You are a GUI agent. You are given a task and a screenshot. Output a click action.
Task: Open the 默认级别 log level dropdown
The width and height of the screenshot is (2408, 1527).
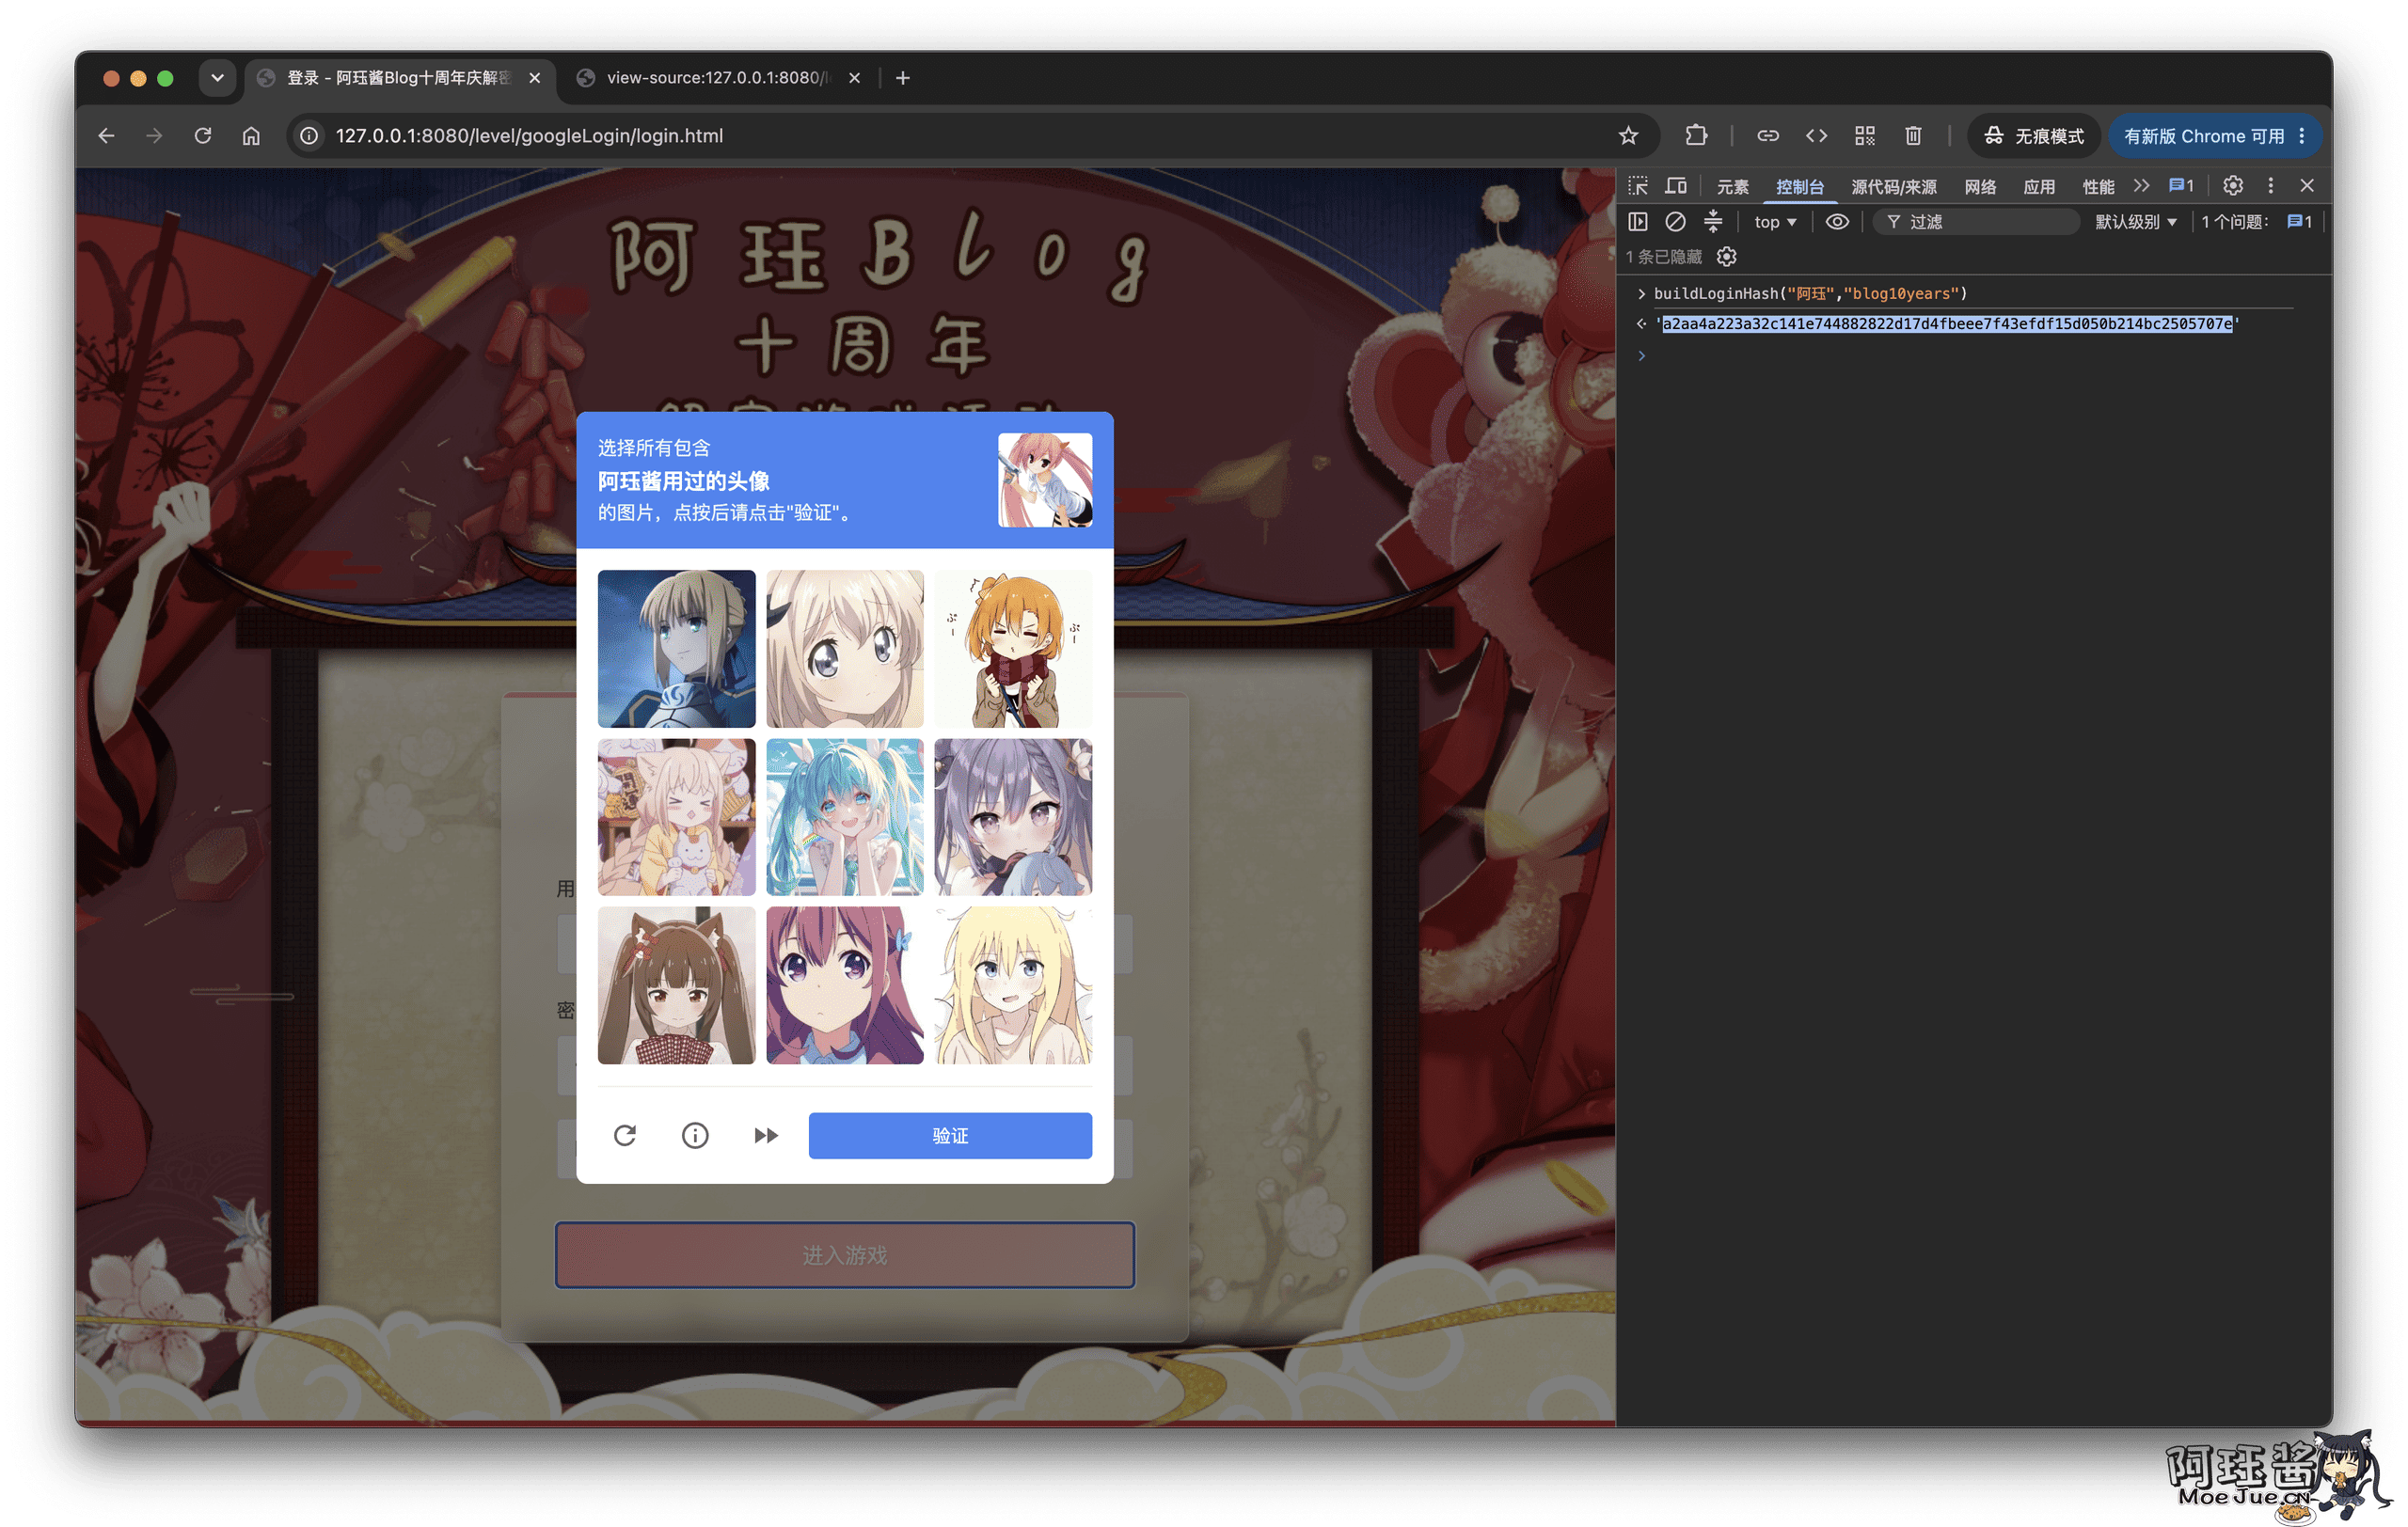[2136, 222]
